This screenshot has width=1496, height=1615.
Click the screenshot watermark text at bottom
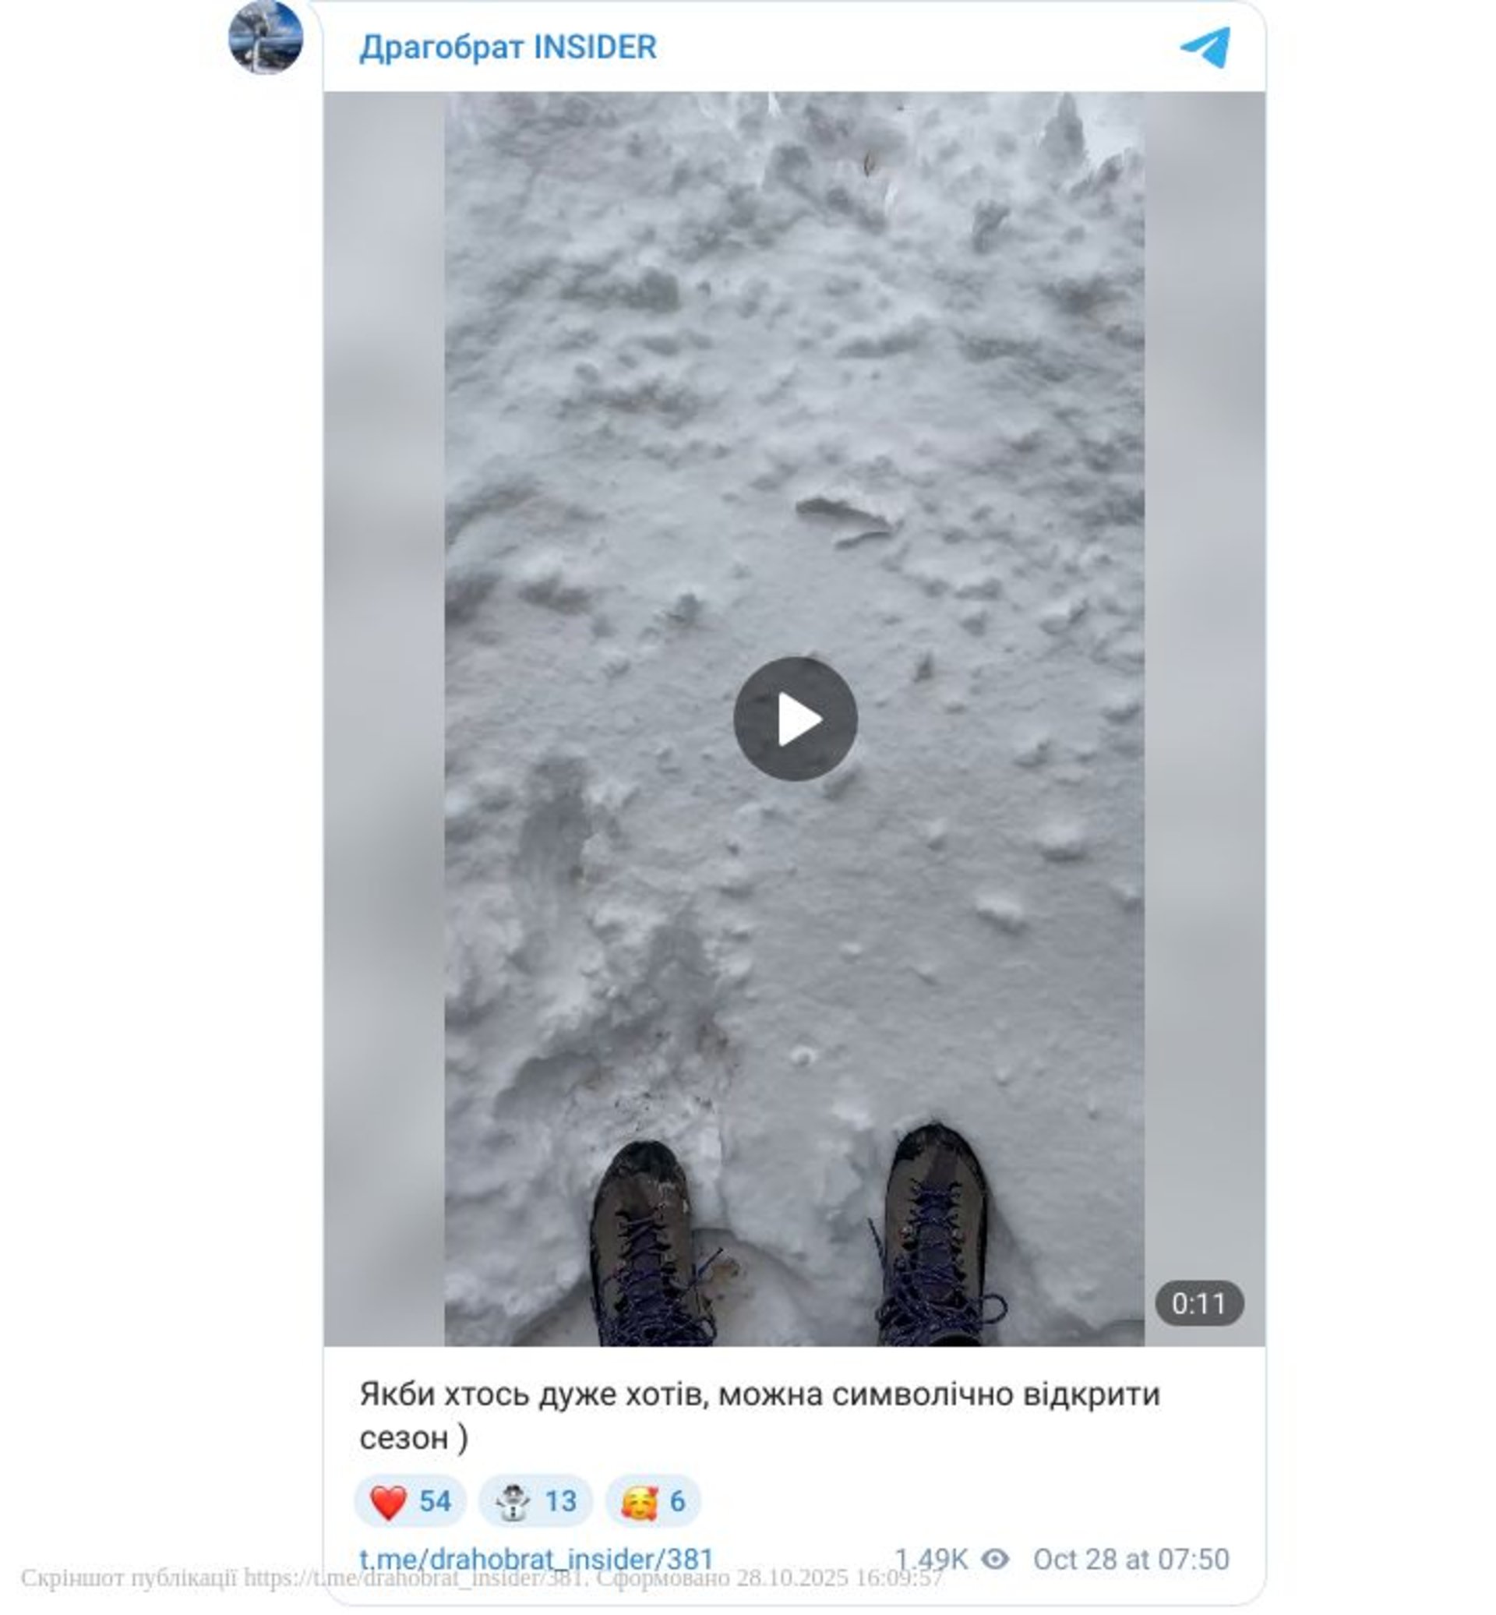tap(482, 1578)
